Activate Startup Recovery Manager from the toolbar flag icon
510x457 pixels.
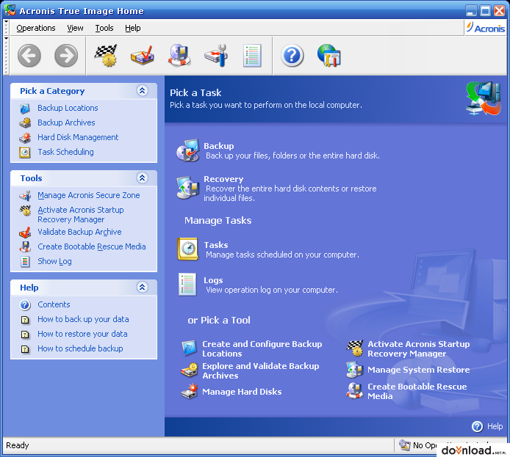coord(106,56)
